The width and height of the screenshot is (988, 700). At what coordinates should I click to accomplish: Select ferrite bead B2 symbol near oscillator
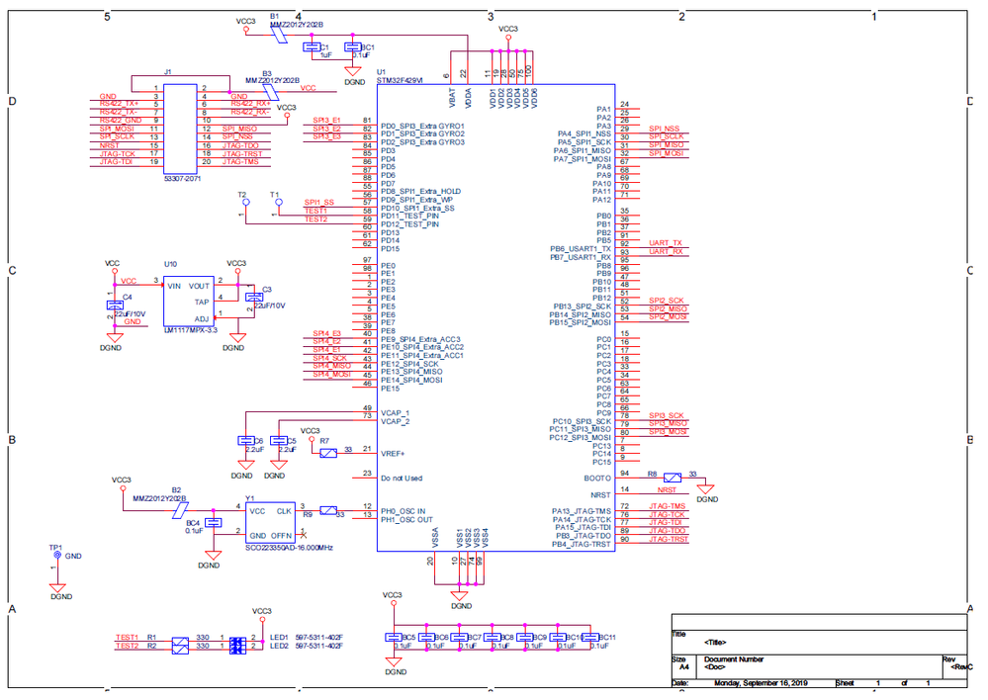click(x=181, y=510)
